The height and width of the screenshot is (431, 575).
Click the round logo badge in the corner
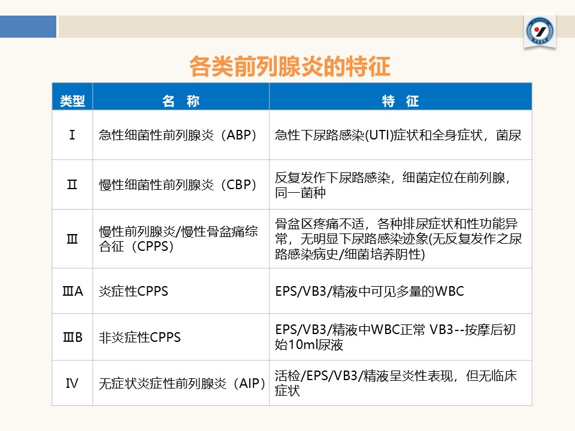pos(540,31)
